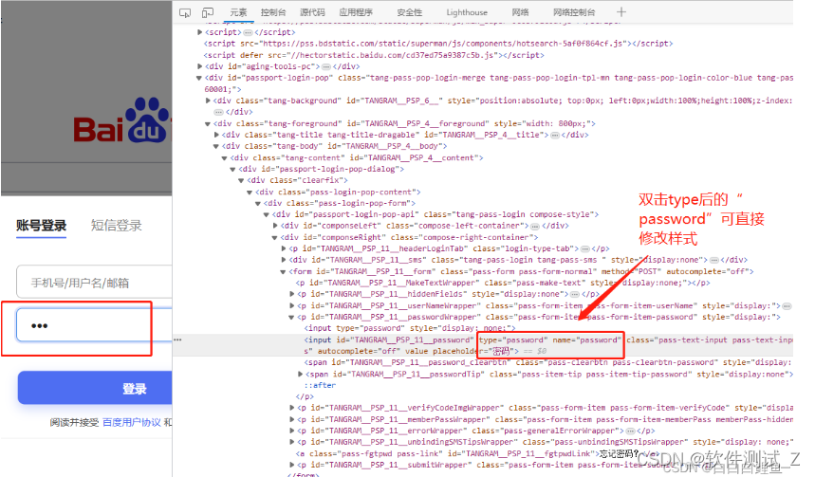This screenshot has width=815, height=477.
Task: Click the ellipsis badge in the headerLoginTab line
Action: [x=584, y=248]
